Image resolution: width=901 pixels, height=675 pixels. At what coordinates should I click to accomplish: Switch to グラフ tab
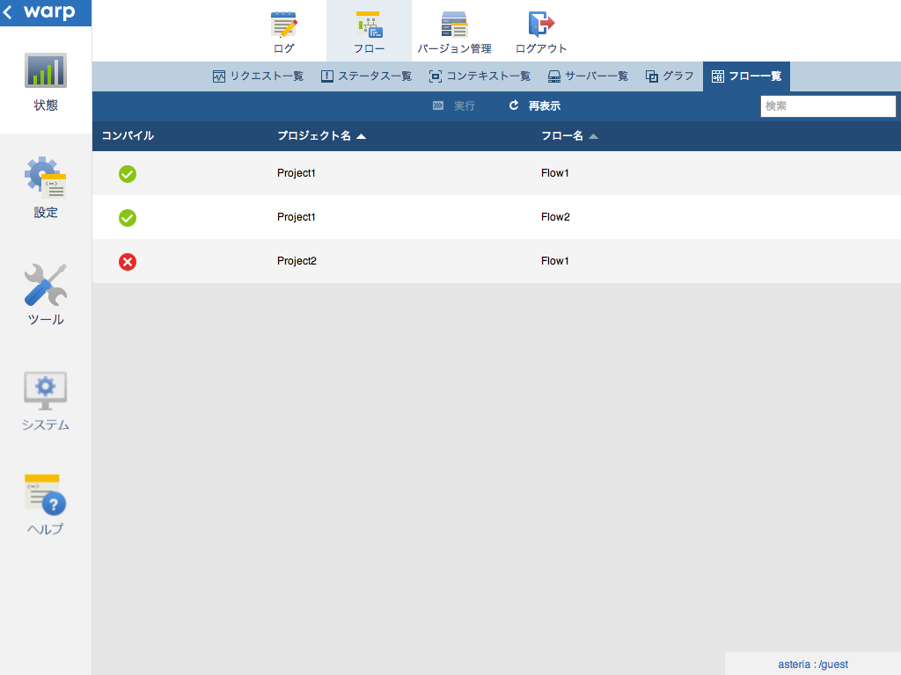click(670, 76)
